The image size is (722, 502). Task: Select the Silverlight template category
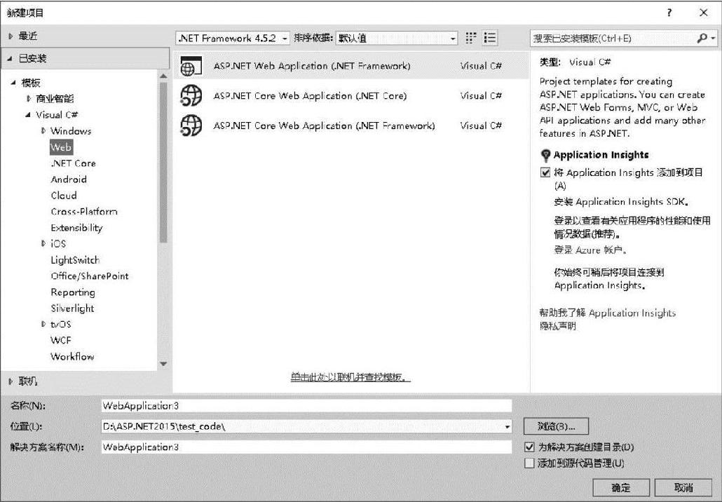[72, 308]
